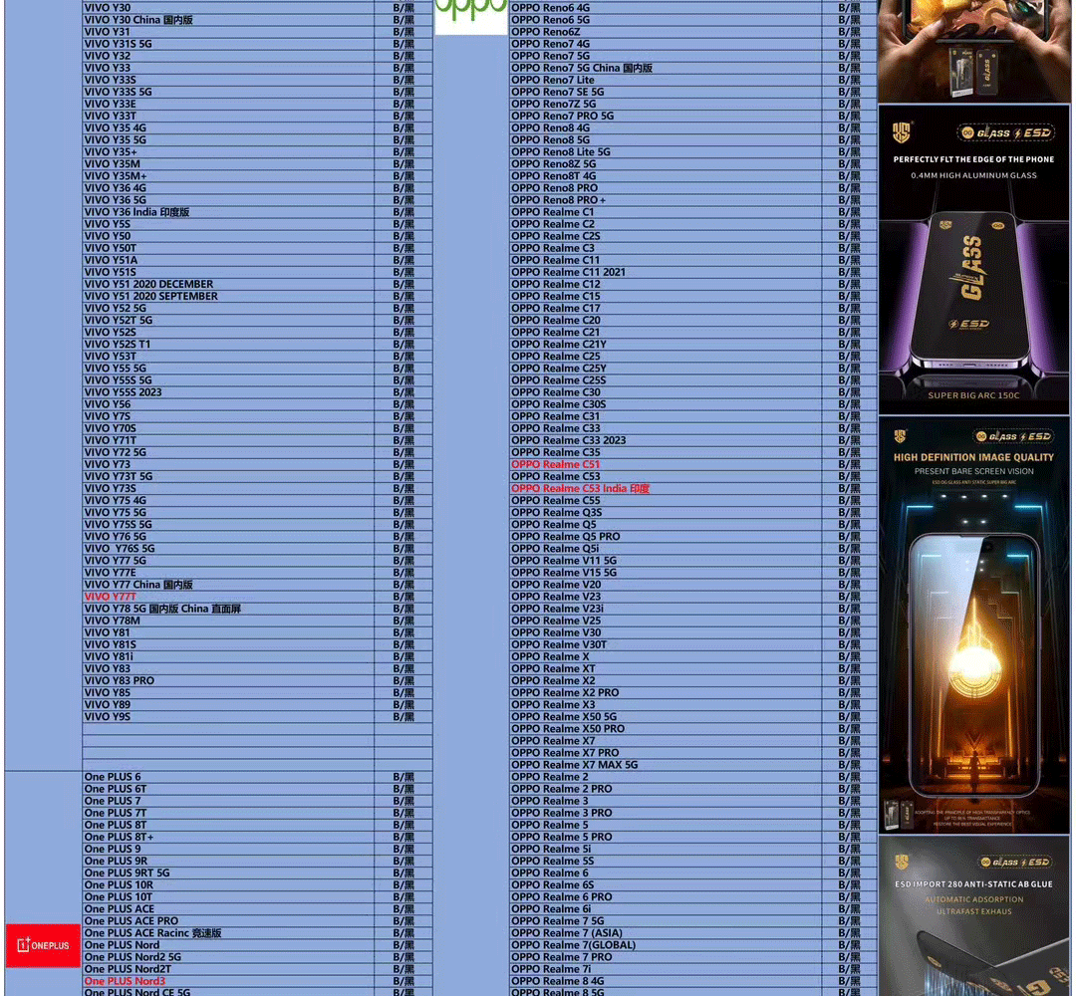Select the 'OPPO Reno7 SE 5G' cell
Image resolution: width=1076 pixels, height=996 pixels.
point(666,92)
